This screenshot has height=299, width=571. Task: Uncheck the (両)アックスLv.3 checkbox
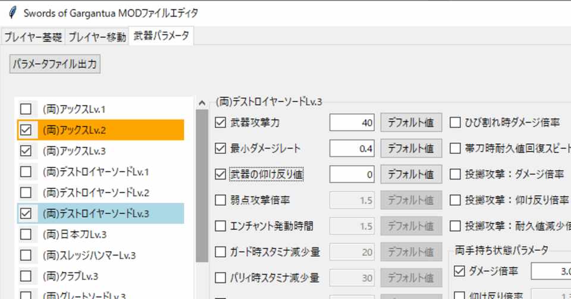[26, 151]
